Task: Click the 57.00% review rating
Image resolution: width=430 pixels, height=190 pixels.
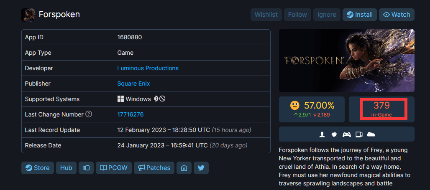Action: [x=319, y=105]
